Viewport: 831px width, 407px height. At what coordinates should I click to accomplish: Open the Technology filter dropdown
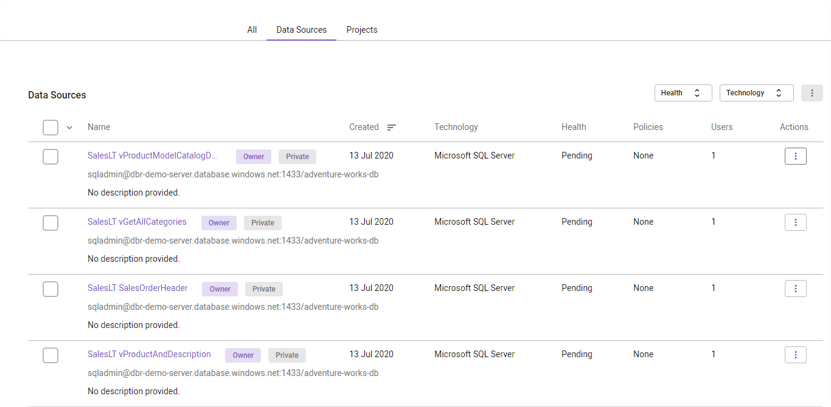click(756, 92)
